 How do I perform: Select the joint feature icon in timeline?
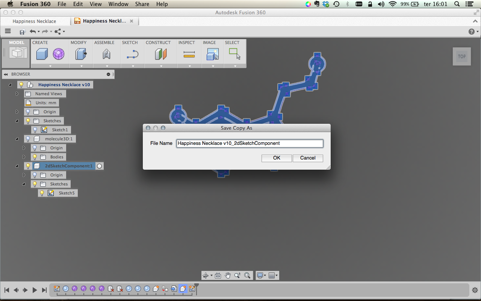coord(165,289)
